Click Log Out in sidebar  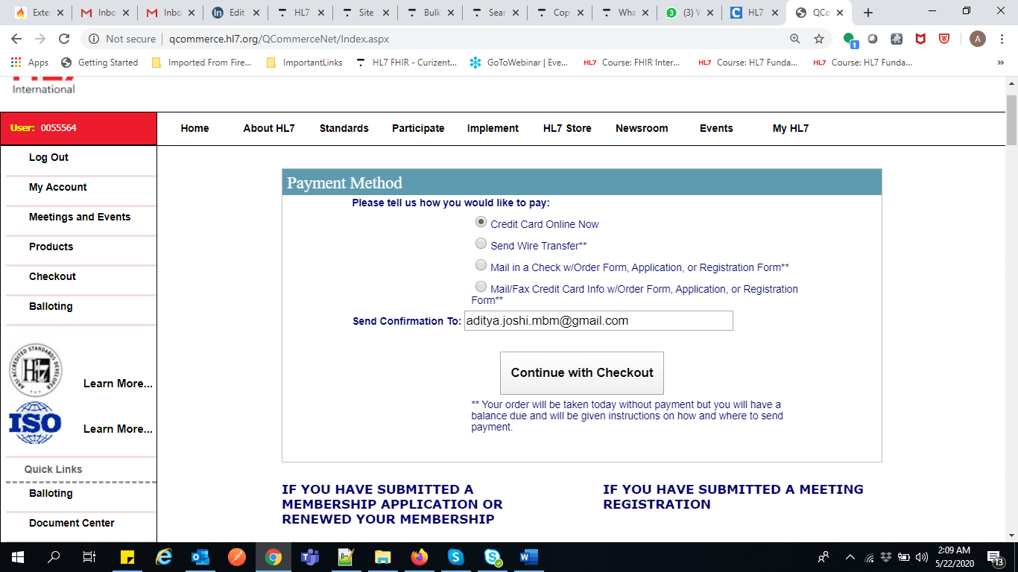48,157
